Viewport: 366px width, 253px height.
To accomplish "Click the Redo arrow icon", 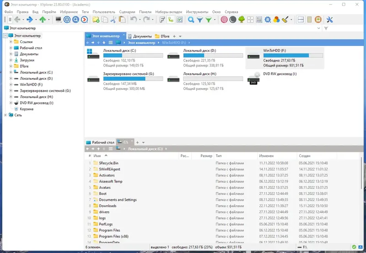I will click(x=146, y=20).
